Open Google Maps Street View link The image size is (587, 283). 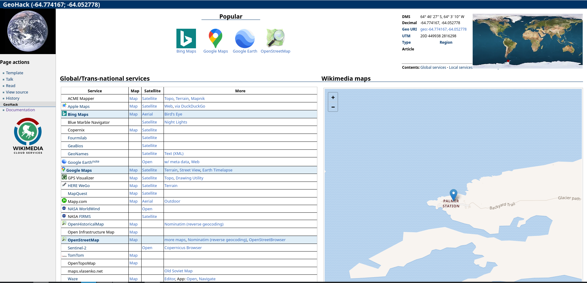click(x=190, y=170)
